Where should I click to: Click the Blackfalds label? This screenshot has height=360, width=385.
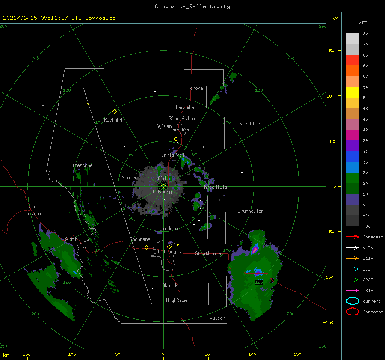[182, 119]
